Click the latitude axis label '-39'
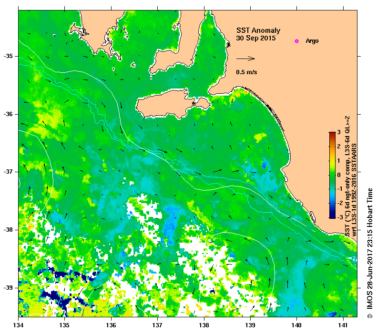Image resolution: width=377 pixels, height=333 pixels. [x=8, y=288]
